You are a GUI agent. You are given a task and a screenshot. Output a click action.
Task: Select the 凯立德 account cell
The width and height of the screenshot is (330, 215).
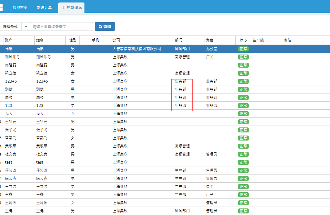[x=11, y=73]
